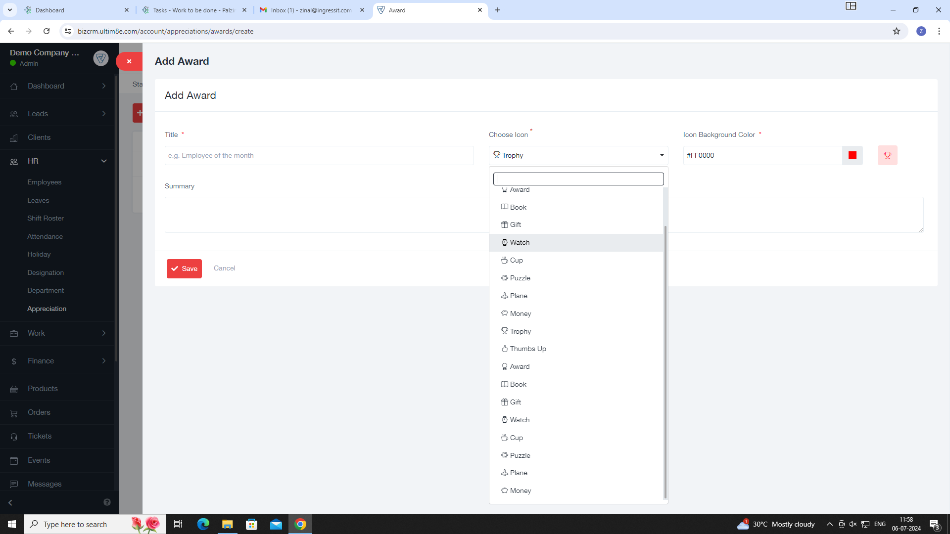Open a new browser tab with plus
The image size is (950, 534).
pyautogui.click(x=498, y=10)
